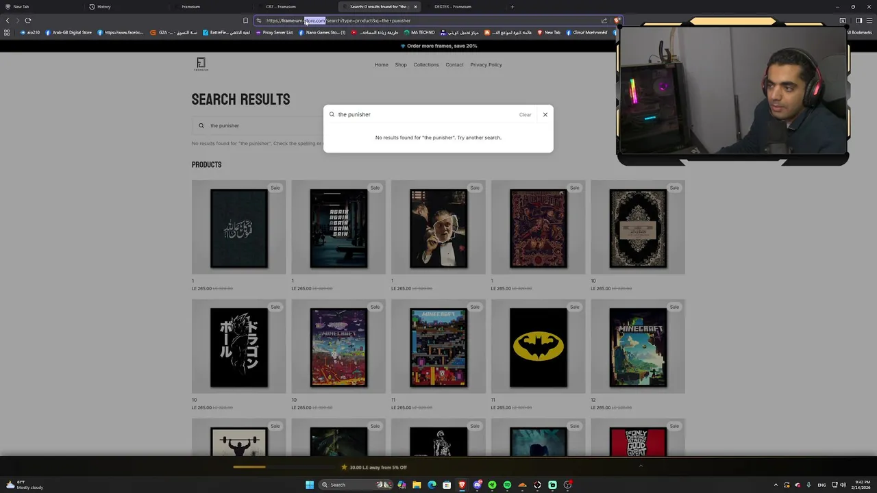Open the MA TECHNO bookmark
Screen dimensions: 877x493
click(419, 32)
